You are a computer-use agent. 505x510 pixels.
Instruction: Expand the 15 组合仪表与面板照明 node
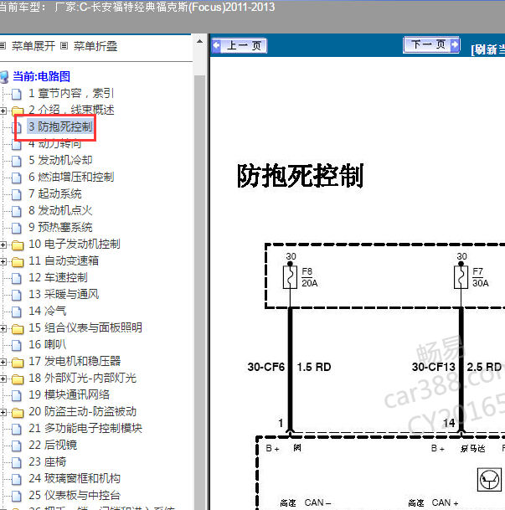[3, 328]
